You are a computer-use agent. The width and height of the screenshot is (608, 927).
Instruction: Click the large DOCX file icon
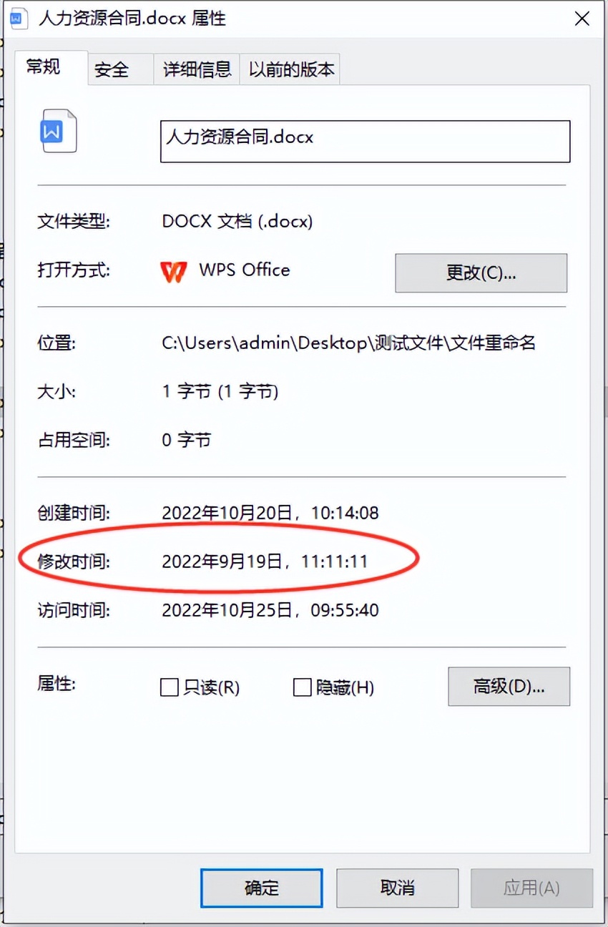[x=59, y=132]
